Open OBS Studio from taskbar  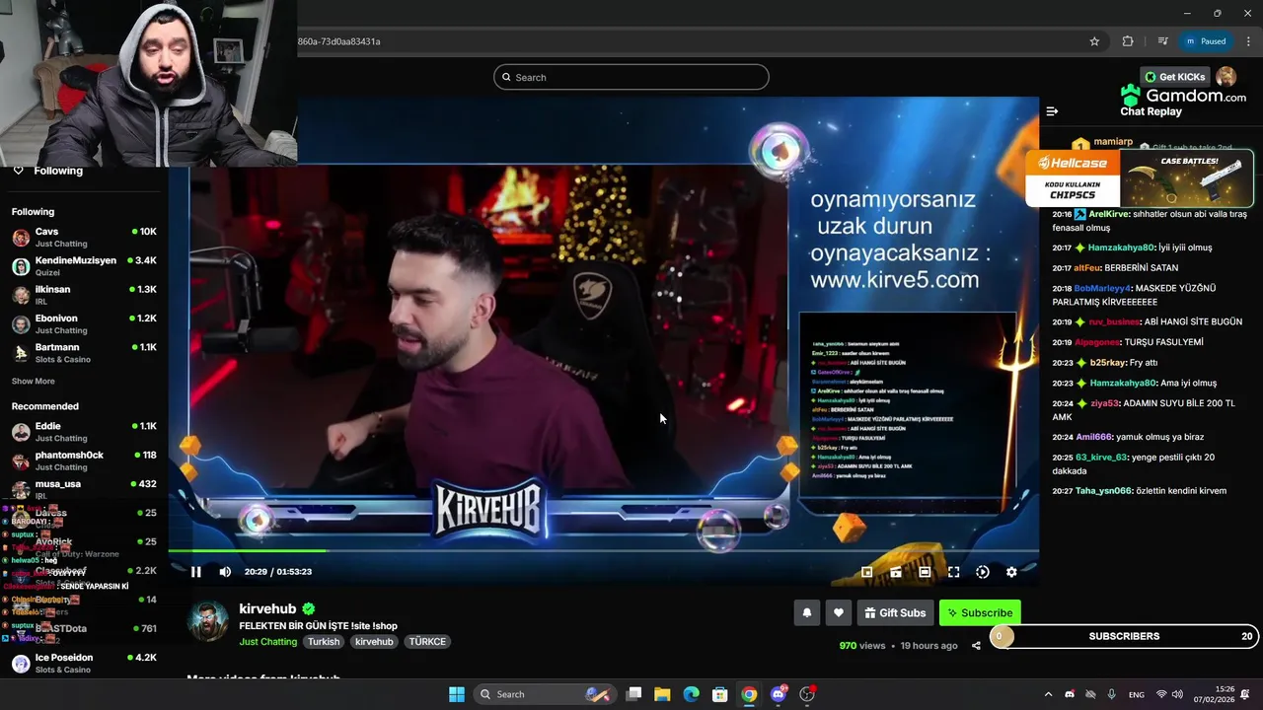[x=807, y=694]
